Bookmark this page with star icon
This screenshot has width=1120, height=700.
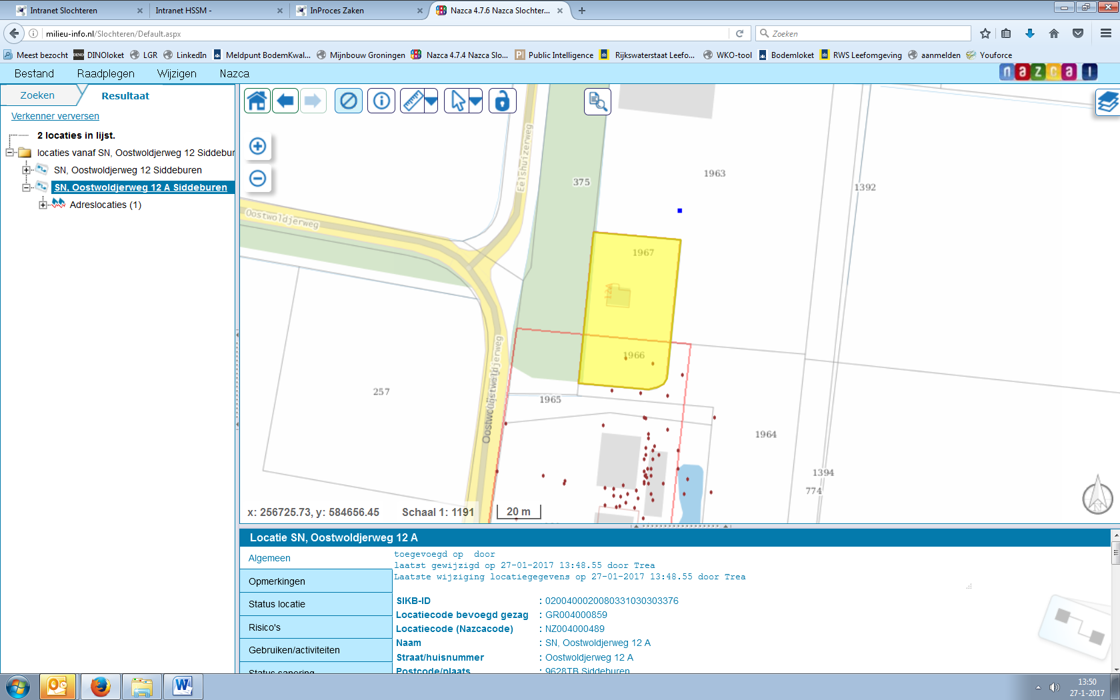pyautogui.click(x=985, y=33)
